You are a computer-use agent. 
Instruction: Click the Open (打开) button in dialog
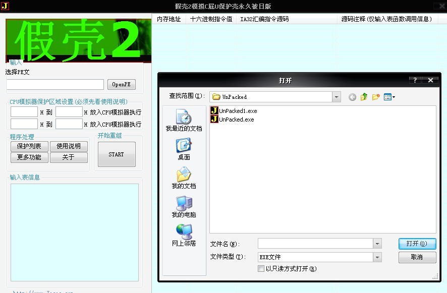point(417,244)
